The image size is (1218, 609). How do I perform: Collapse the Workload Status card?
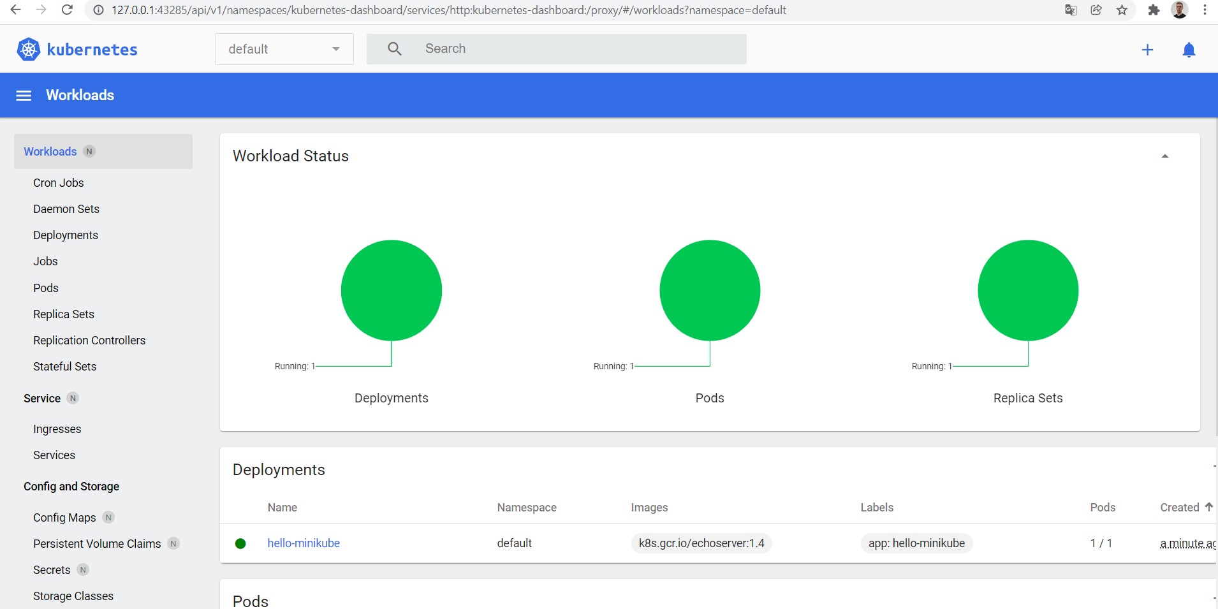pyautogui.click(x=1165, y=156)
